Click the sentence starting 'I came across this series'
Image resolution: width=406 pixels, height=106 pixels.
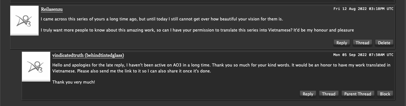pos(162,19)
